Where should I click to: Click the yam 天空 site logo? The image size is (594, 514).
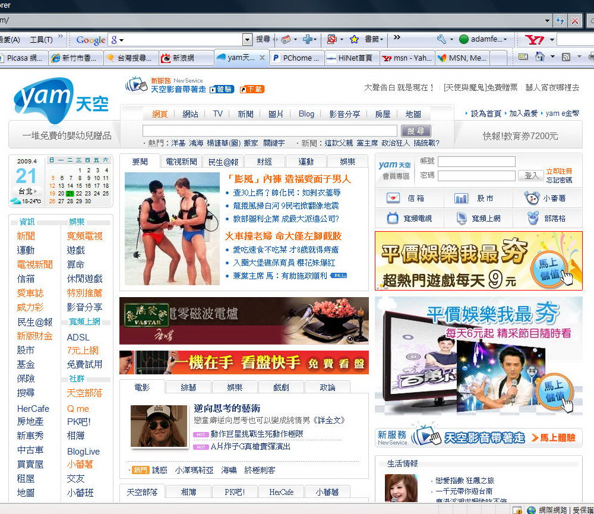tap(61, 100)
